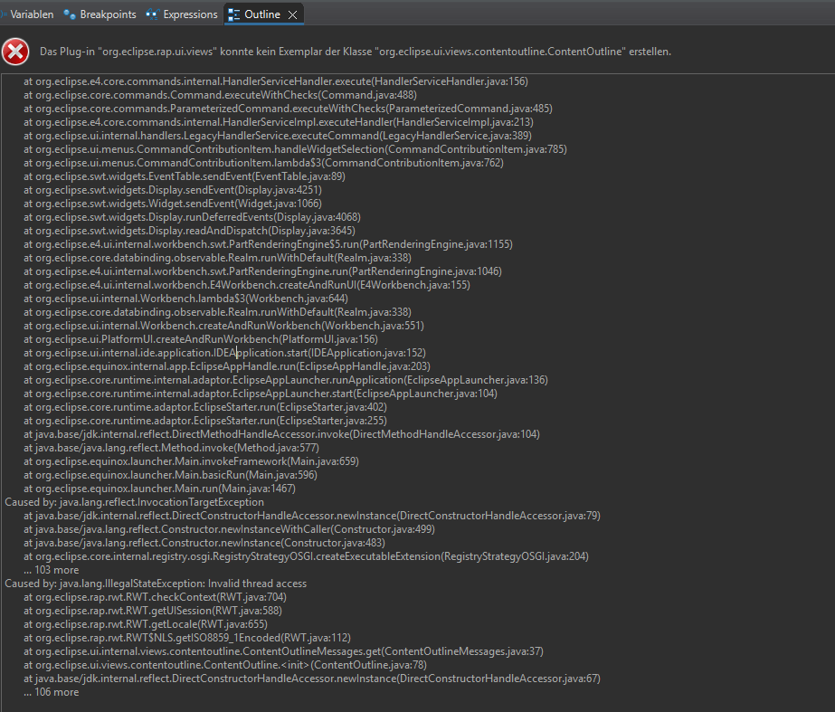Click the ContentOutlineMessages.get line
Screen dimensions: 835x712
(x=283, y=651)
